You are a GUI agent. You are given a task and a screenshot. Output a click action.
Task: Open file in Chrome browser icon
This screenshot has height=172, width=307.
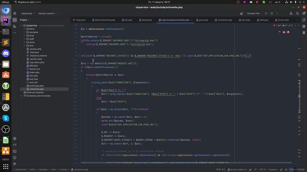point(283,32)
